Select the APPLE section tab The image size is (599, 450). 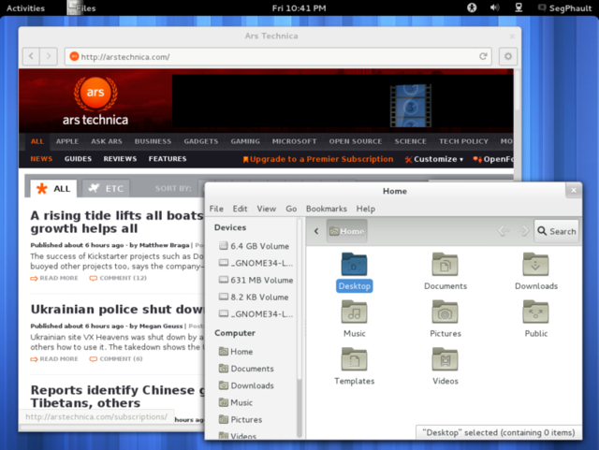coord(67,141)
